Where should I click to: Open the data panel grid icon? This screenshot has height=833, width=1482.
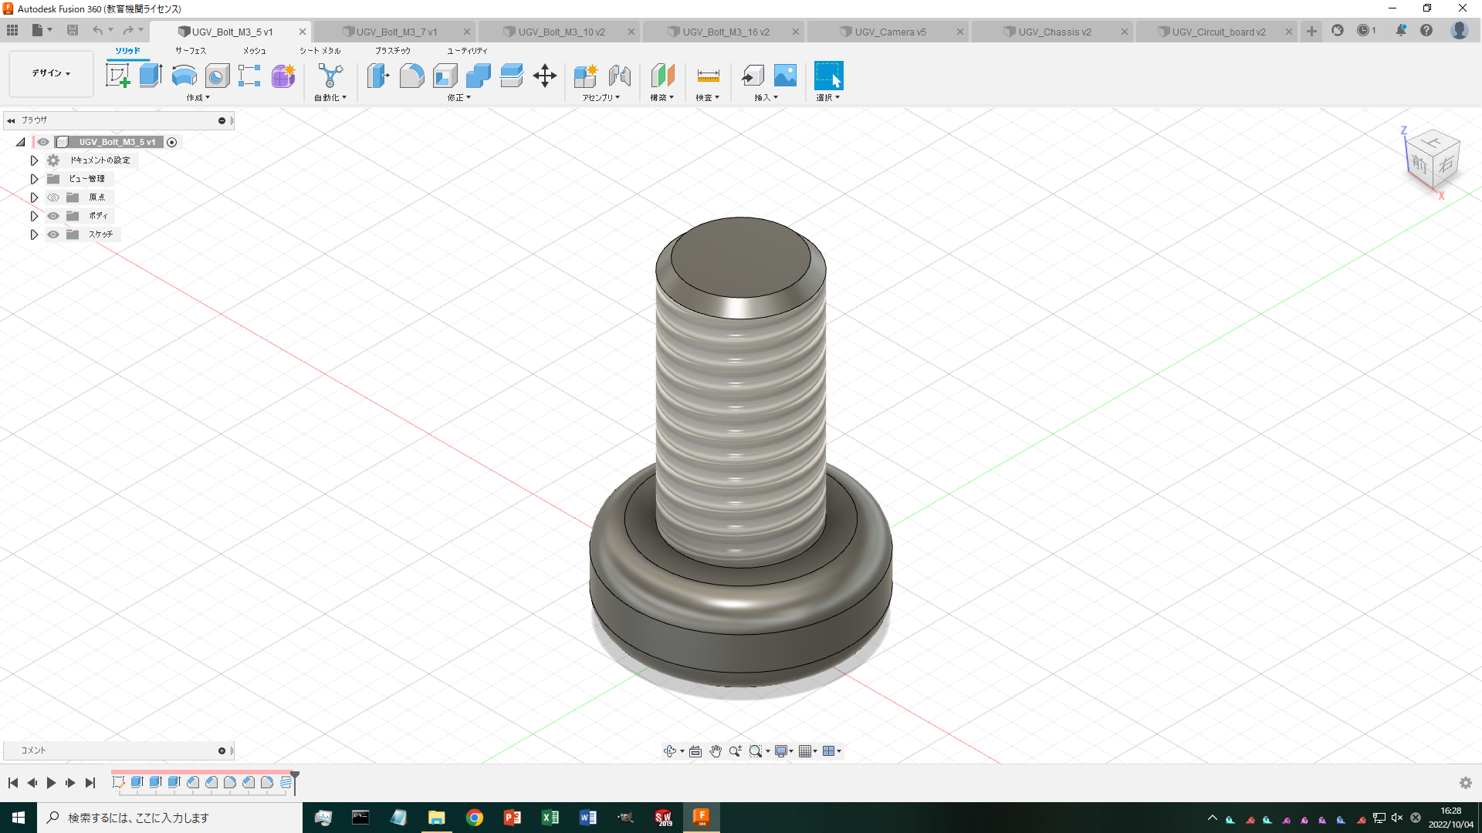12,30
